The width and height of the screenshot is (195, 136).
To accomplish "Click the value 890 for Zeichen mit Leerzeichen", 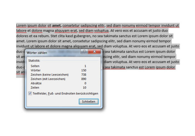I will [x=84, y=79].
